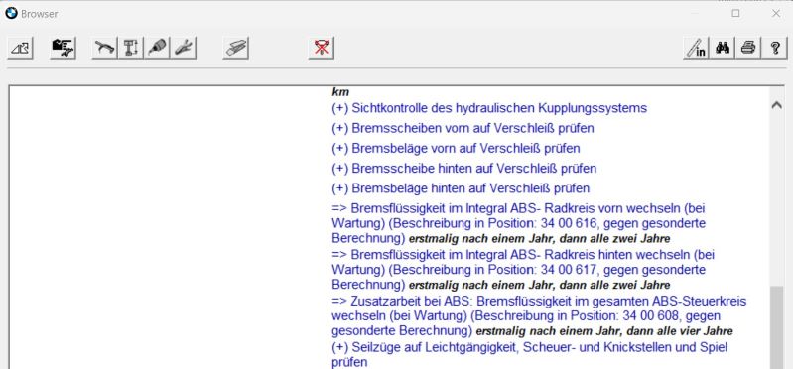Click the torque wrench toolbar icon
Image resolution: width=793 pixels, height=369 pixels.
(x=104, y=48)
